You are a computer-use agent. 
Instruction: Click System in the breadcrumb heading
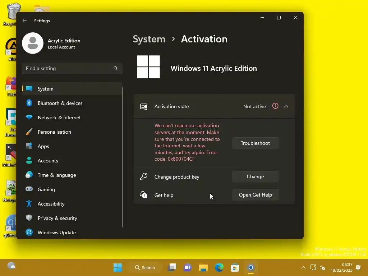[x=149, y=39]
